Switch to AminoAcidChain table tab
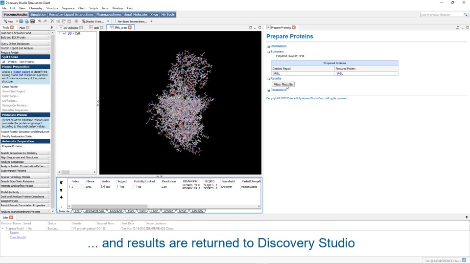Image resolution: width=470 pixels, height=264 pixels. tap(94, 211)
